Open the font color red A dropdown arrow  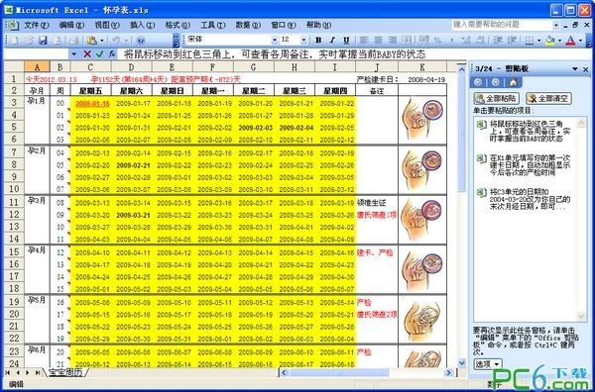click(x=580, y=41)
